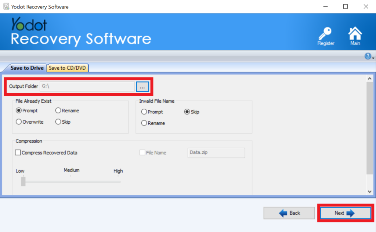Click the Next button
Viewport: 376px width, 232px height.
(345, 213)
